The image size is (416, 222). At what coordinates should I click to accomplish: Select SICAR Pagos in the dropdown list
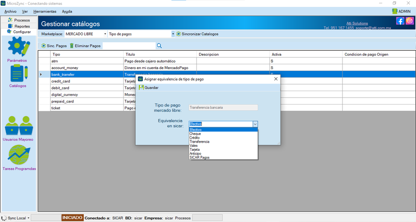coord(223,157)
